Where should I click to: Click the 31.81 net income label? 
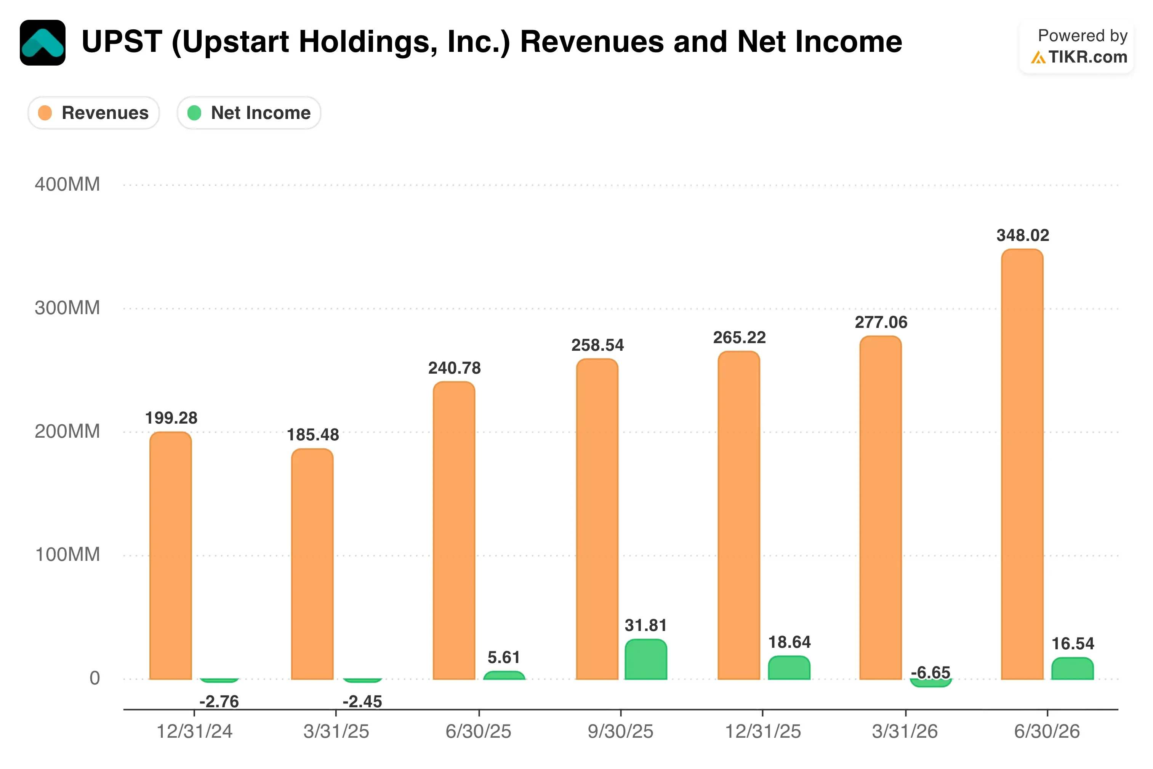pyautogui.click(x=646, y=625)
